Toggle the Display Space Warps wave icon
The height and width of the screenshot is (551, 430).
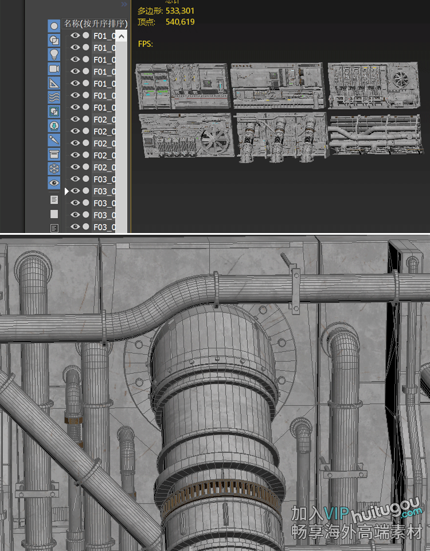pyautogui.click(x=54, y=97)
